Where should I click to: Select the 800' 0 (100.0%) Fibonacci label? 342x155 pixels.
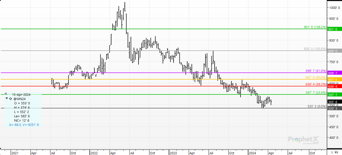tap(315, 49)
